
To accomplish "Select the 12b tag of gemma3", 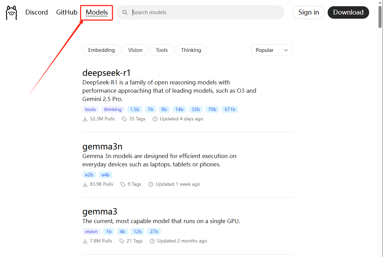I will 137,232.
